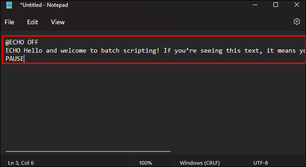Click the Ln 3, Col 6 status indicator
Screen dimensions: 306x167
tap(21, 163)
